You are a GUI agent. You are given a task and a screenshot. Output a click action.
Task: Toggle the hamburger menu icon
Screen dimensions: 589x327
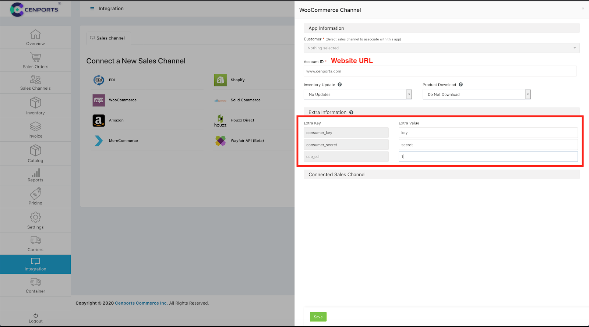click(92, 9)
